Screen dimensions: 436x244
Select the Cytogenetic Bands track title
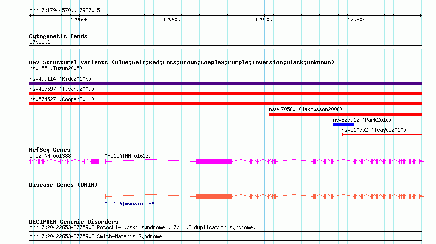click(58, 36)
